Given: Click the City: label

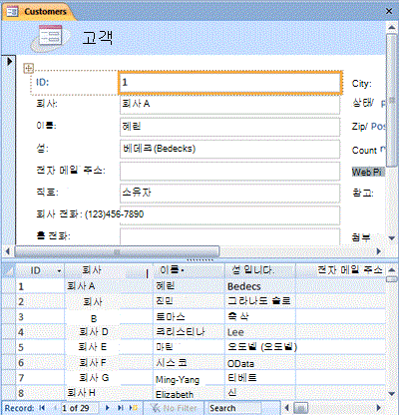Looking at the screenshot, I should (362, 84).
